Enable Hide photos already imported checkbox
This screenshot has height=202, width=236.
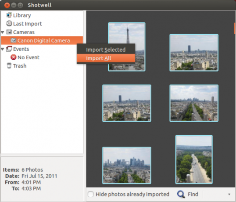click(x=91, y=195)
